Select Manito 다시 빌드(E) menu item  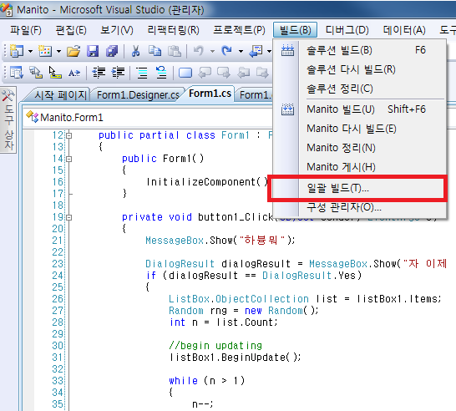359,129
